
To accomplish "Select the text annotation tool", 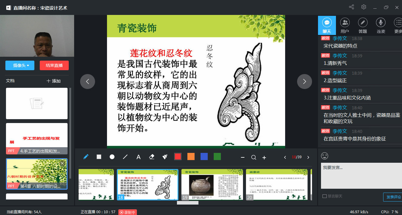I will (x=138, y=157).
